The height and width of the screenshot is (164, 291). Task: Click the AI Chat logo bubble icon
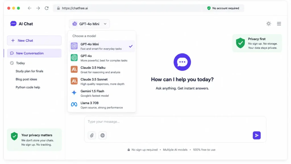coord(13,24)
